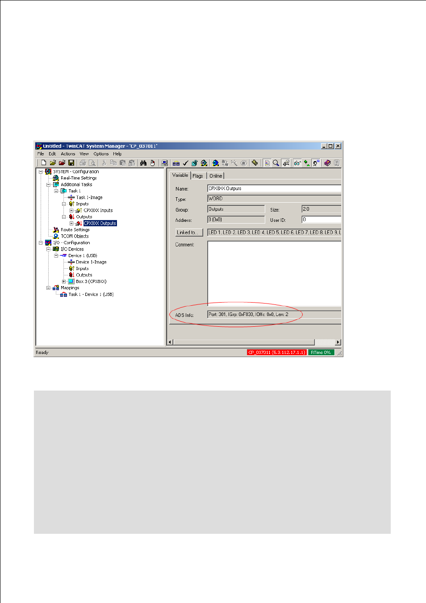Click into the Comment text area

(x=274, y=274)
